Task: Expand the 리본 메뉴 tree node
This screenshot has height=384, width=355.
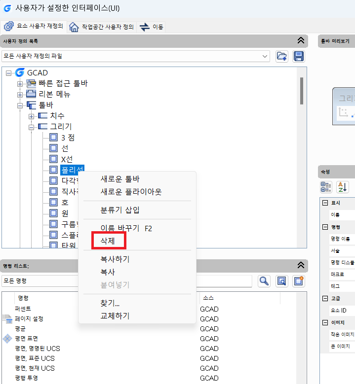Action: [x=20, y=94]
